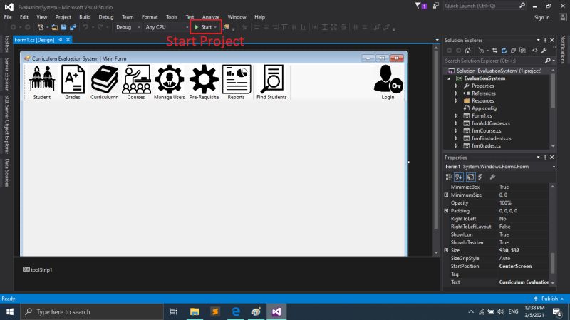The height and width of the screenshot is (320, 570).
Task: Select the App.config file
Action: point(484,108)
